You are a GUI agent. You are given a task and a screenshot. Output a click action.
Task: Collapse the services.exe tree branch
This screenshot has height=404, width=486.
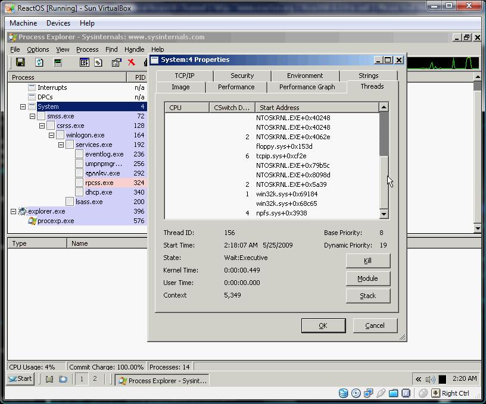pyautogui.click(x=61, y=145)
